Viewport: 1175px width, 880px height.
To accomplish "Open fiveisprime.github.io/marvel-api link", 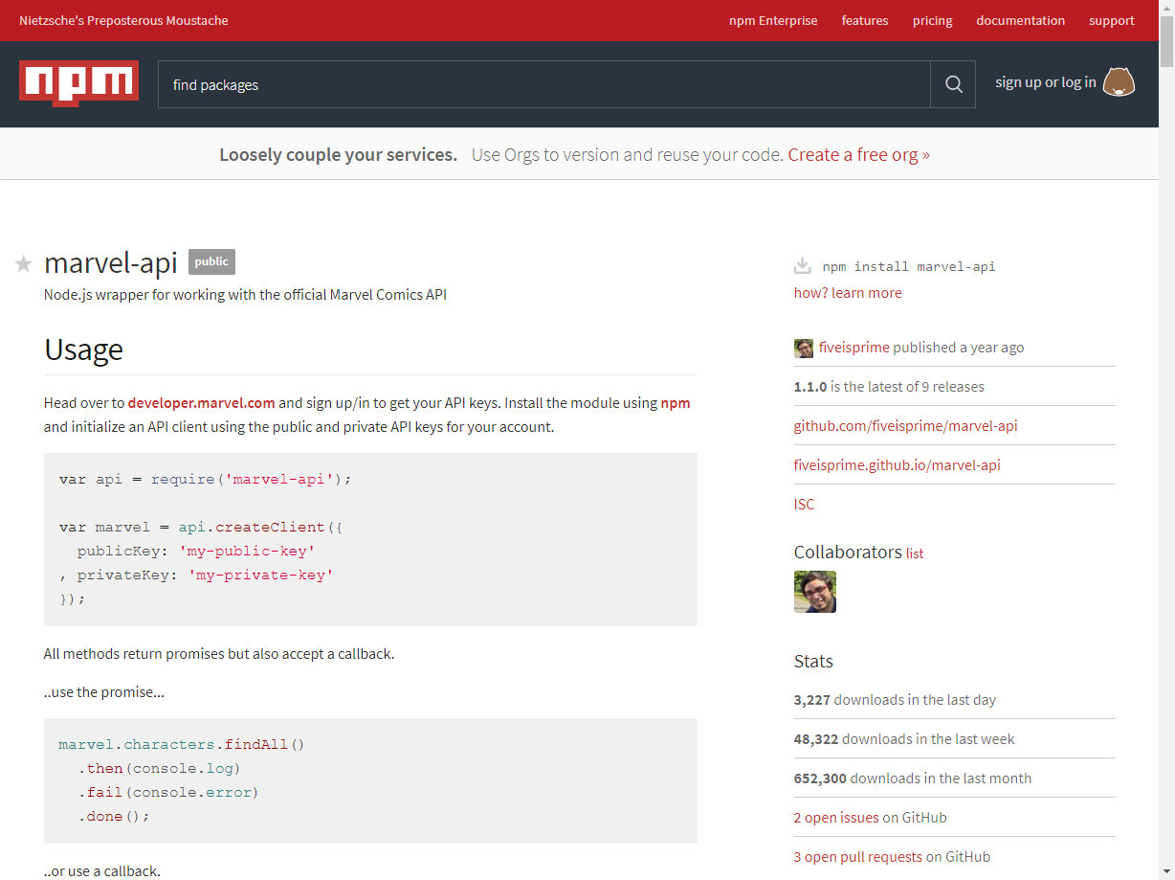I will coord(898,464).
